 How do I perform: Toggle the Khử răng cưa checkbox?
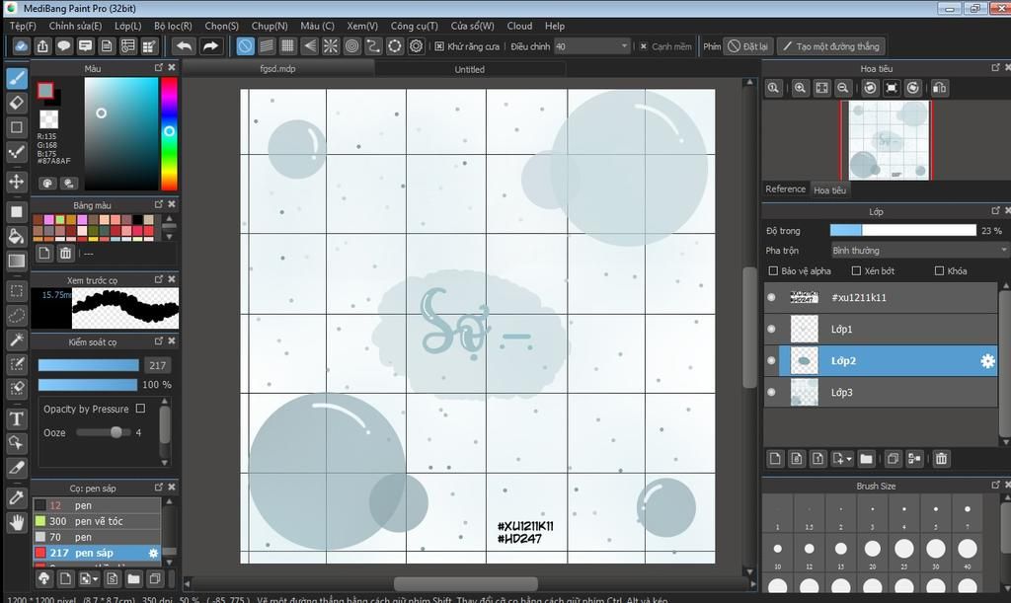click(x=439, y=46)
